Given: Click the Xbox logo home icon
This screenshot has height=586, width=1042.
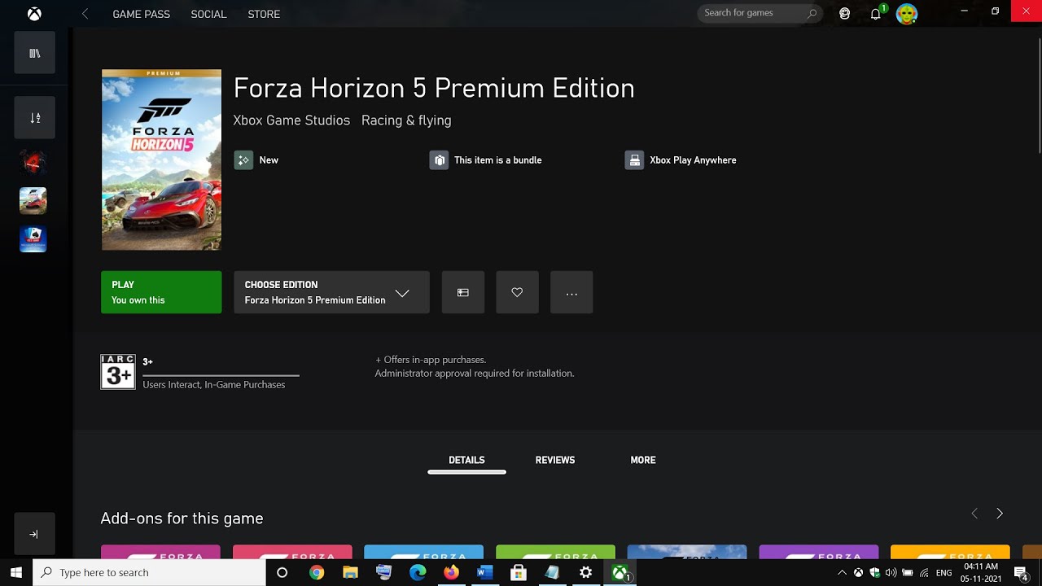Looking at the screenshot, I should click(35, 14).
